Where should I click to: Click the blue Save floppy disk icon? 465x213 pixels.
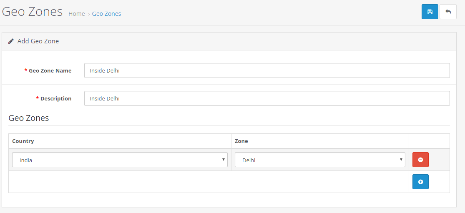click(430, 12)
